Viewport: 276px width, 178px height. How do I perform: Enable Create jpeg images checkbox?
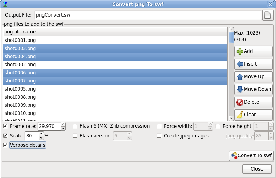pyautogui.click(x=159, y=136)
